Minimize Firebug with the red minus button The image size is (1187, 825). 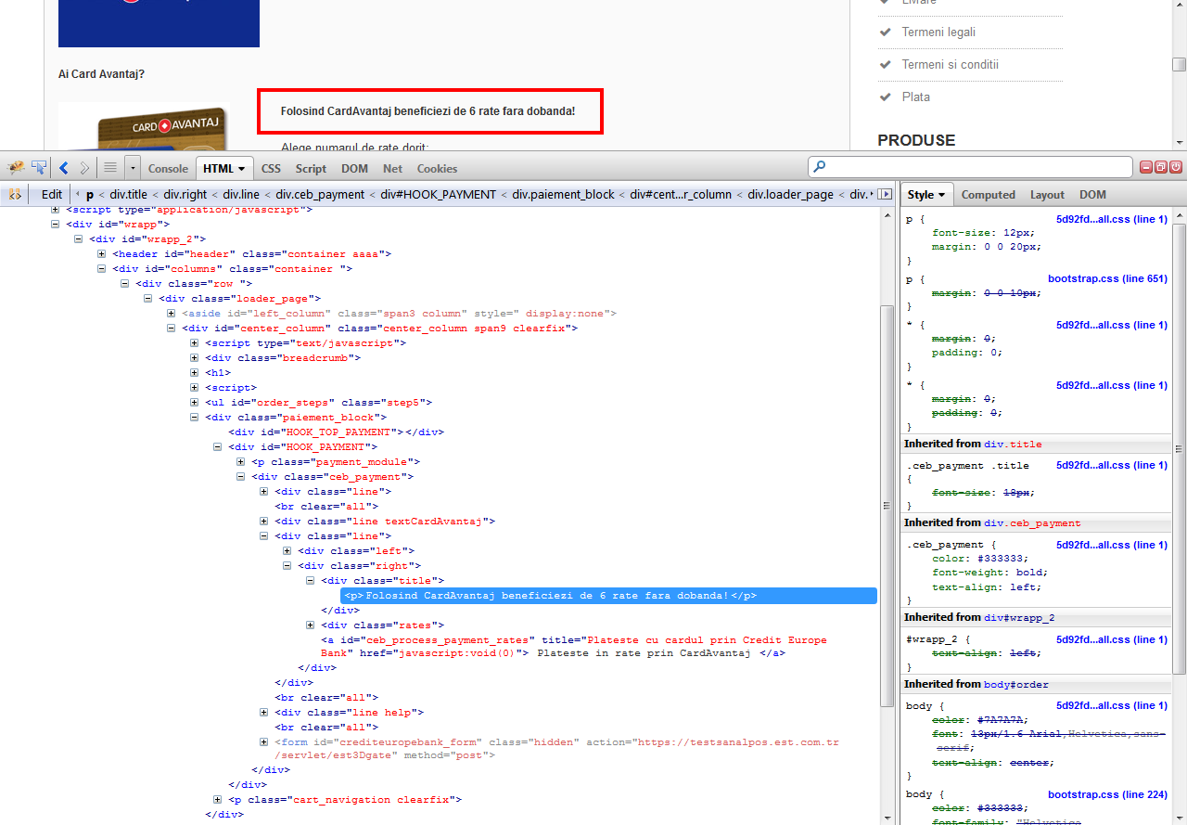pos(1146,167)
